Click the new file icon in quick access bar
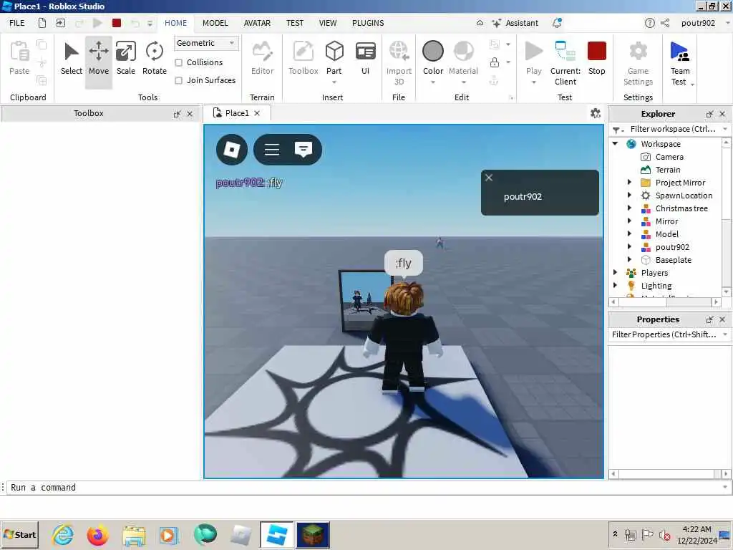This screenshot has width=733, height=550. tap(42, 23)
